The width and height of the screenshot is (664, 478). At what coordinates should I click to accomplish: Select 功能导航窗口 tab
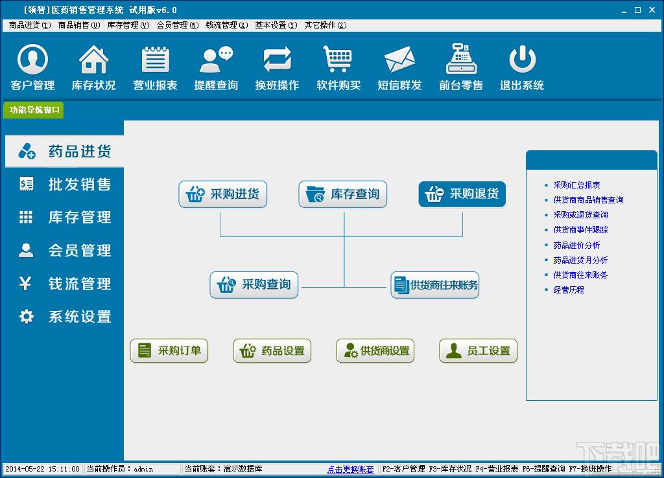(34, 110)
